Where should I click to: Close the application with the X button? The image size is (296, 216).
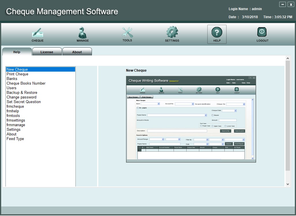pos(291,4)
